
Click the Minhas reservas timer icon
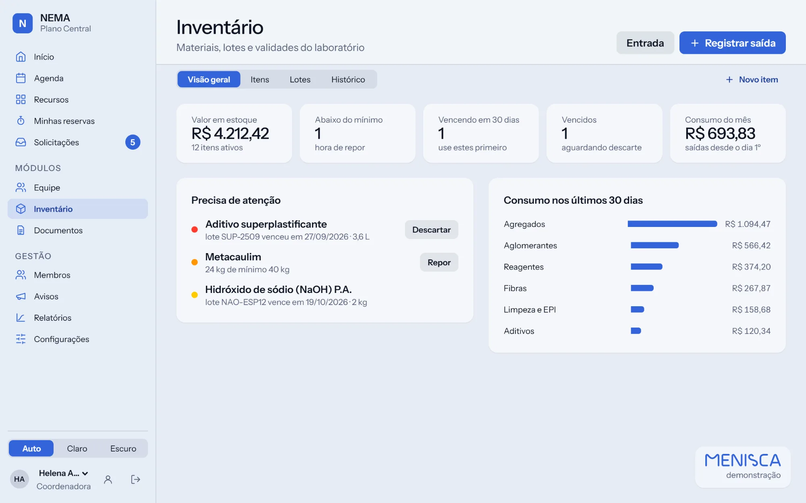point(21,121)
